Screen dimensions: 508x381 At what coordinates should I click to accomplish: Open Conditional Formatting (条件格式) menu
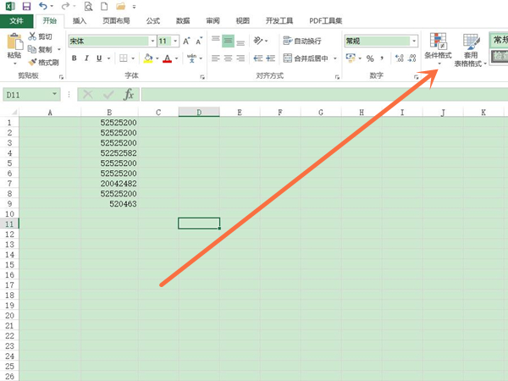click(x=438, y=48)
